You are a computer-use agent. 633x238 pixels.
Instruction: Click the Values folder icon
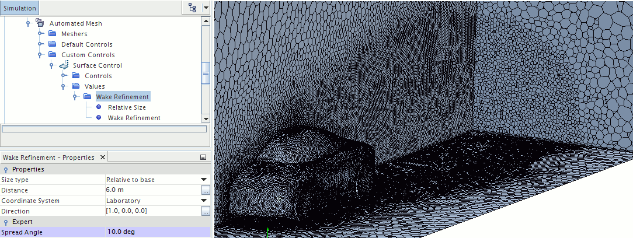pyautogui.click(x=75, y=86)
